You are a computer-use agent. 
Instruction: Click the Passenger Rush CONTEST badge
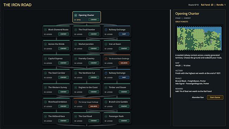(124, 121)
